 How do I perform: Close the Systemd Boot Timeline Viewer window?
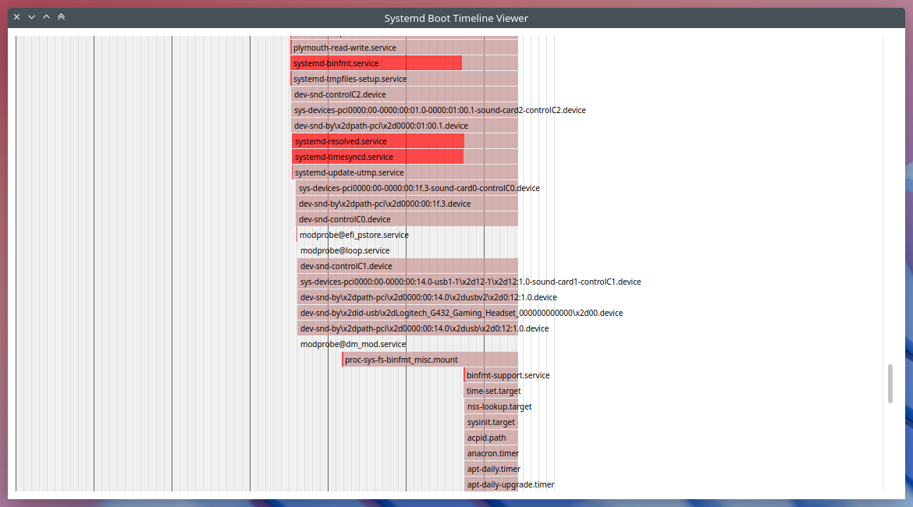[x=17, y=16]
